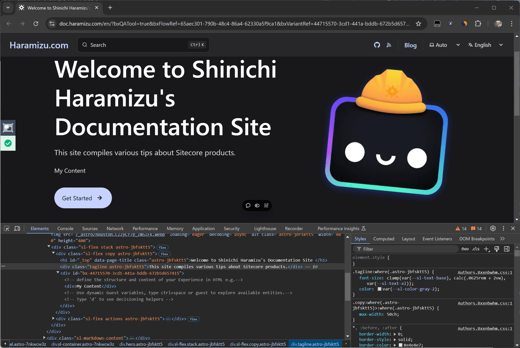The height and width of the screenshot is (348, 520).
Task: Open the Blog link
Action: 410,45
